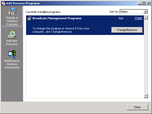Viewport: 152px width, 114px height.
Task: Maximize the Add/Remove Programs window
Action: pyautogui.click(x=144, y=3)
